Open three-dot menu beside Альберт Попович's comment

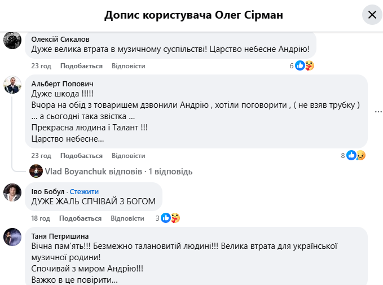pos(378,112)
